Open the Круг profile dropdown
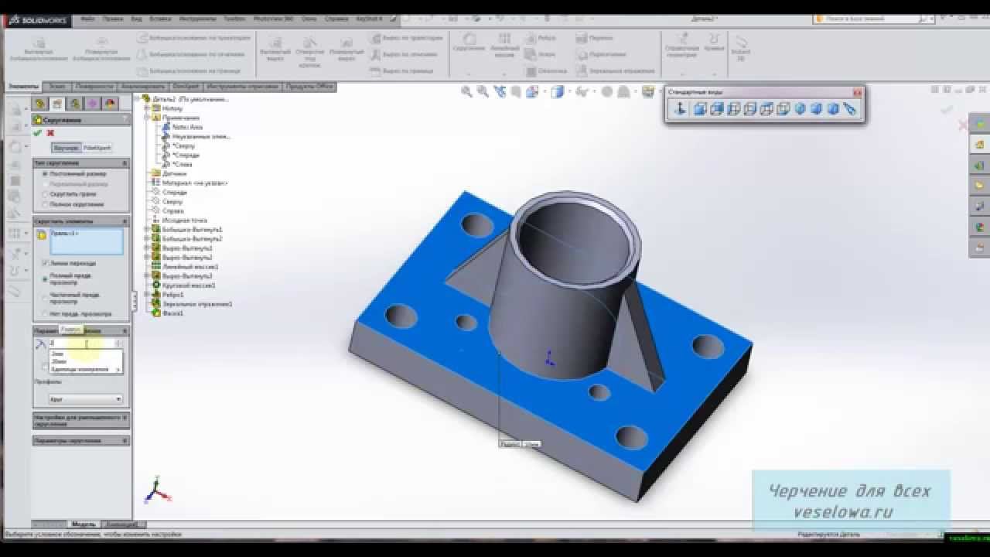 click(x=85, y=399)
